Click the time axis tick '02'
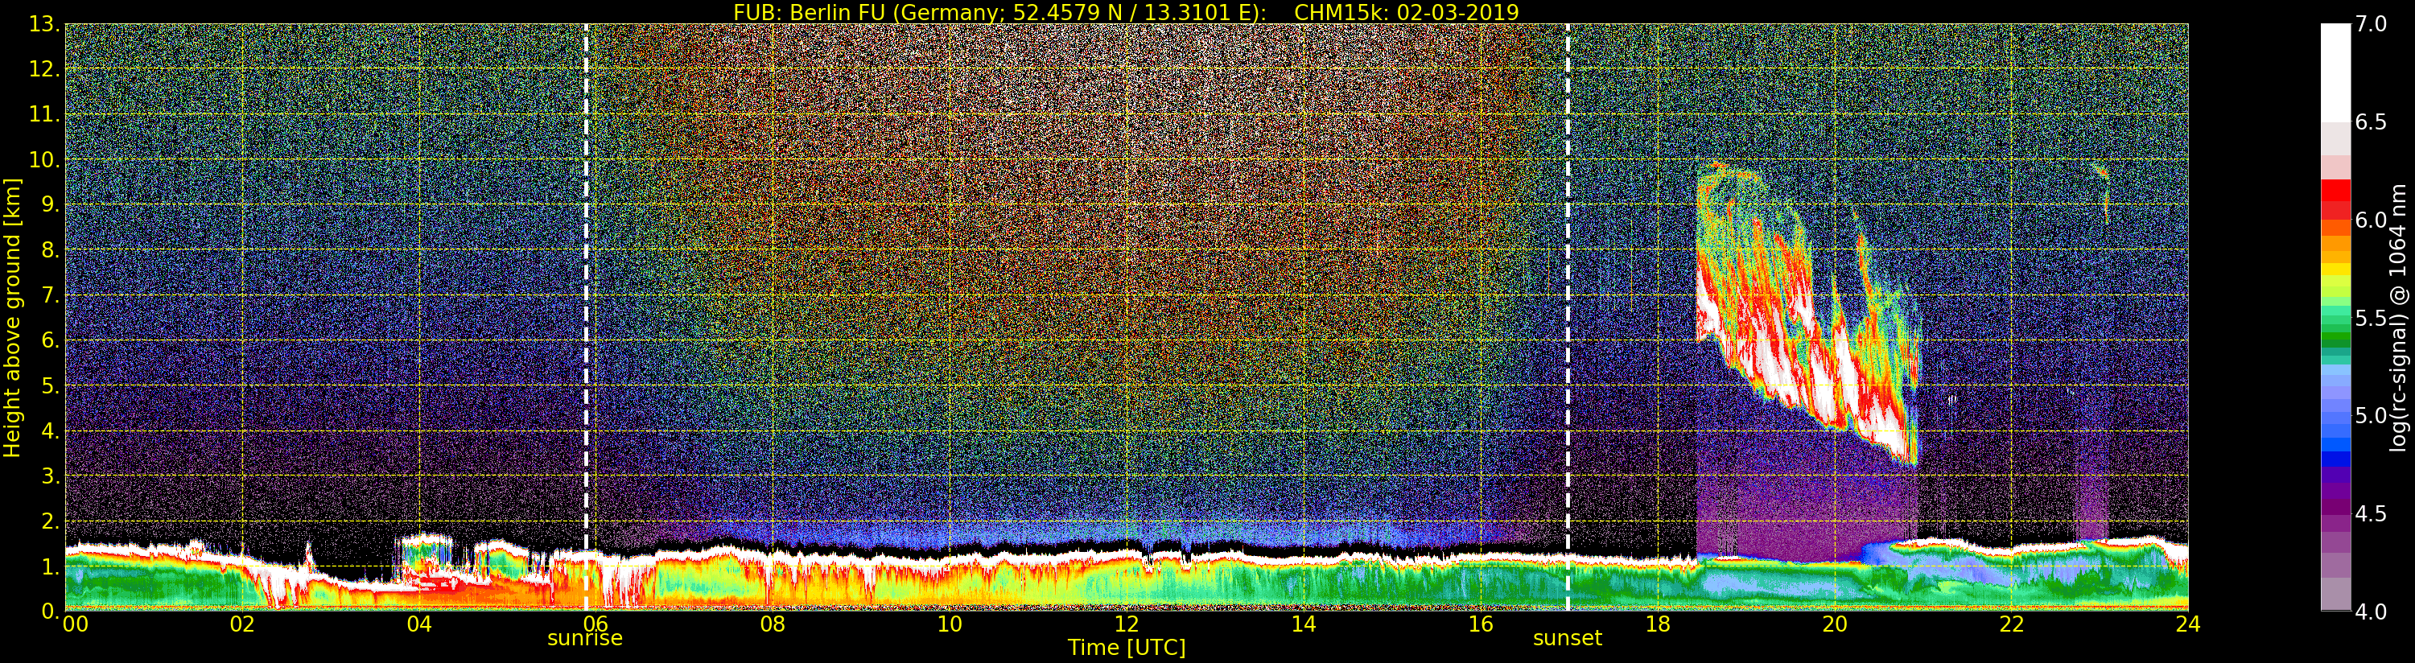The height and width of the screenshot is (663, 2415). 242,624
